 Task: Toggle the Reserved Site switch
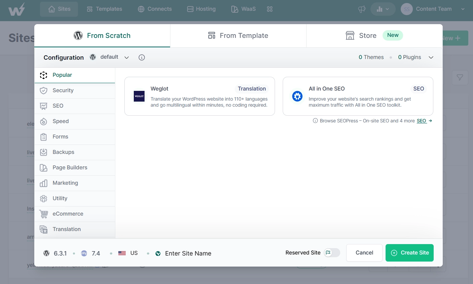click(x=332, y=253)
